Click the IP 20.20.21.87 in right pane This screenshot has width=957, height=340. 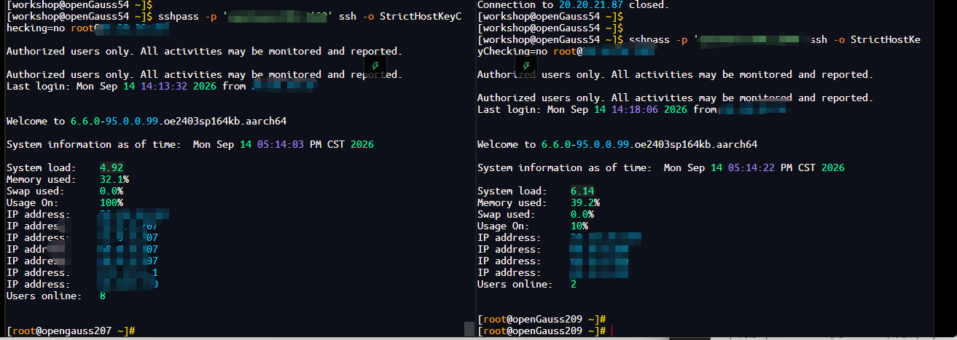pyautogui.click(x=591, y=5)
